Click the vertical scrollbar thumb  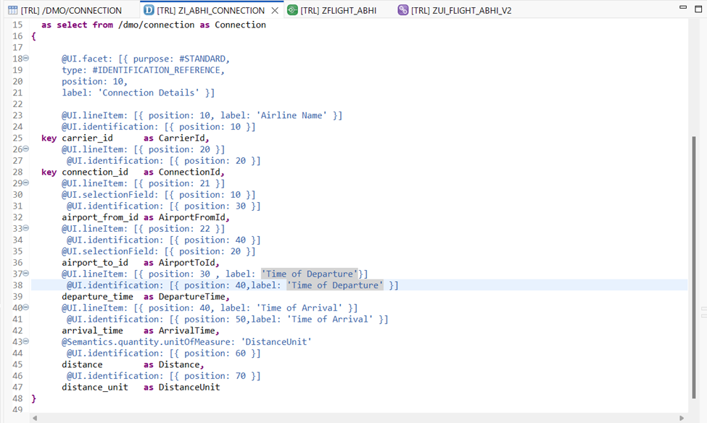[694, 268]
